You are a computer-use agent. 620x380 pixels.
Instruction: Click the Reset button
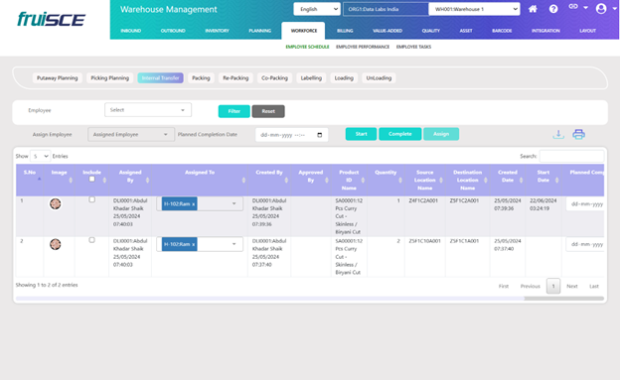268,111
